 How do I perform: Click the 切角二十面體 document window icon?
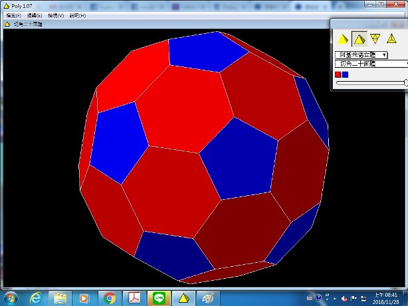coord(7,24)
